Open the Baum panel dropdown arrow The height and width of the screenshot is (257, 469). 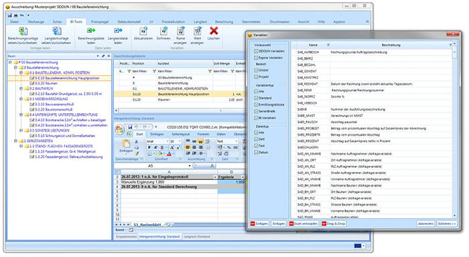point(98,56)
